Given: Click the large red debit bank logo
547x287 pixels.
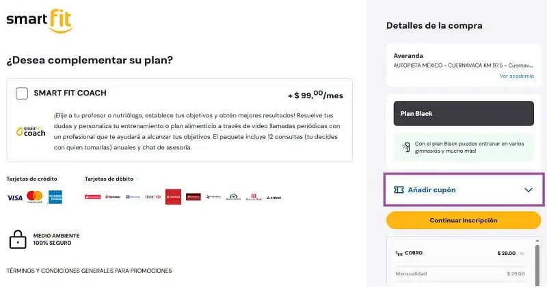Looking at the screenshot, I should pyautogui.click(x=174, y=197).
